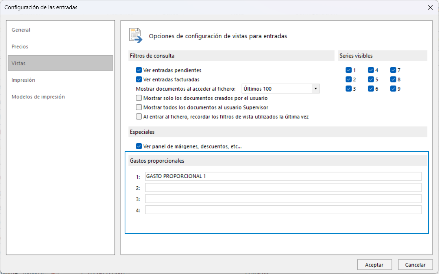Image resolution: width=440 pixels, height=274 pixels.
Task: Close the Configuración de las entradas dialog
Action: [430, 7]
